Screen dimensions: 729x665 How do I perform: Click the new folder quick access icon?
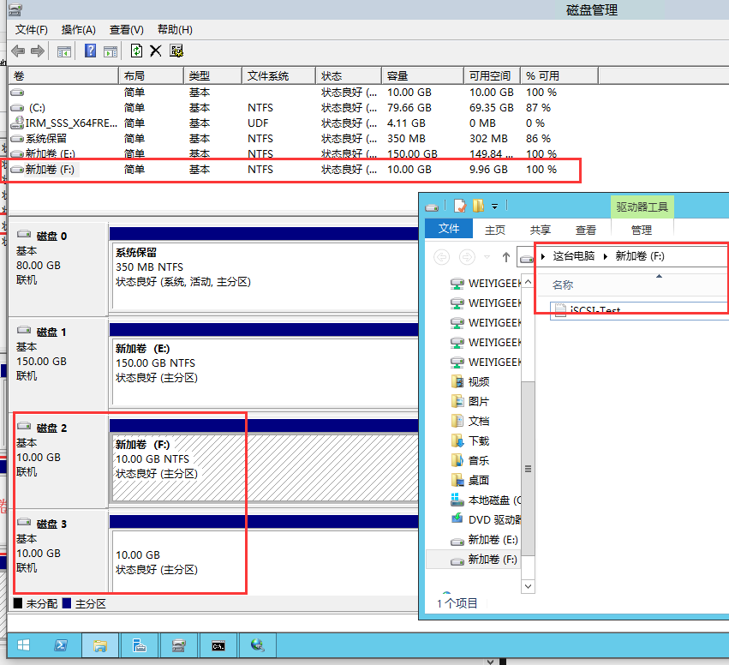[x=478, y=206]
